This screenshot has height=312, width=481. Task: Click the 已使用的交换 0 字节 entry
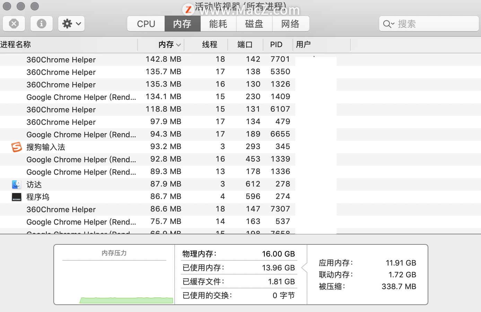(238, 295)
